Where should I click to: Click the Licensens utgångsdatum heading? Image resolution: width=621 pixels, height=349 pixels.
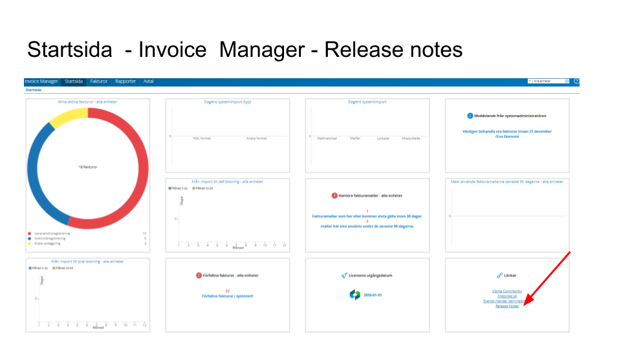pyautogui.click(x=370, y=275)
